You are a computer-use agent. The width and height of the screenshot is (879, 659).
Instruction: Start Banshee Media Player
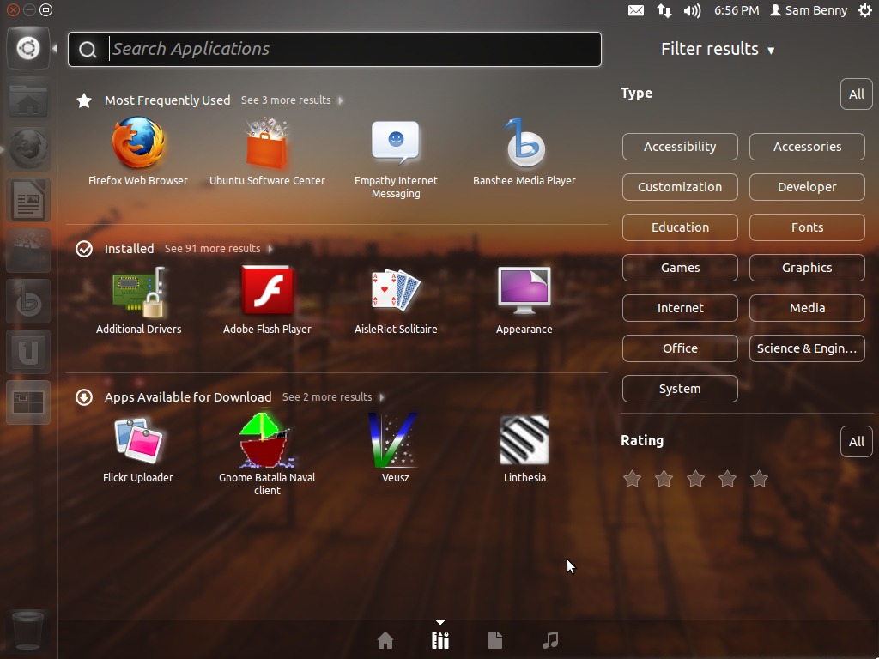[524, 146]
